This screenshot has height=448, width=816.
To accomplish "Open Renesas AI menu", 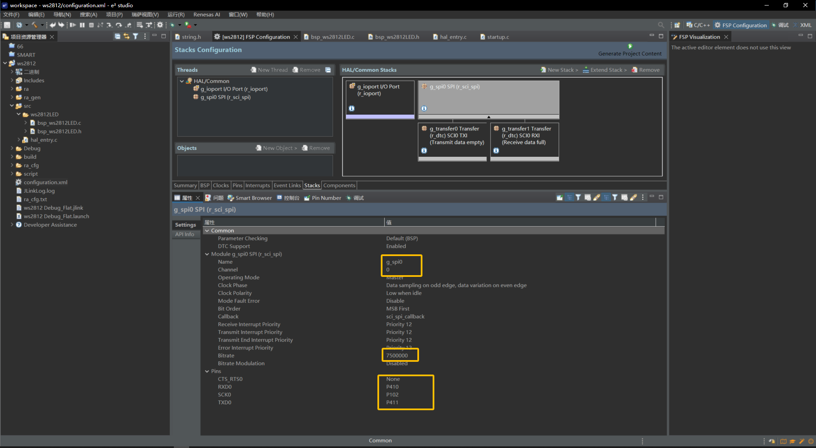I will pos(207,14).
